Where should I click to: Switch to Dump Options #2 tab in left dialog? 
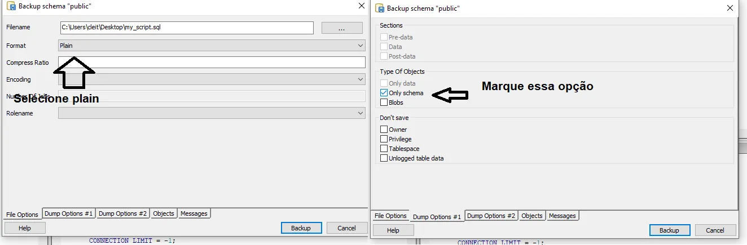click(123, 214)
